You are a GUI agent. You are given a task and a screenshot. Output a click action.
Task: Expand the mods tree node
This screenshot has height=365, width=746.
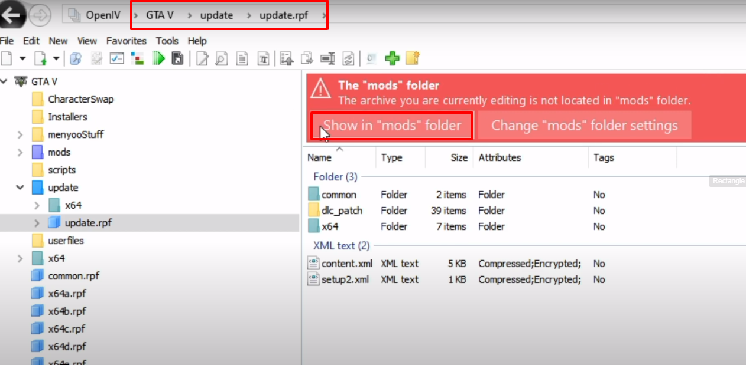point(21,152)
